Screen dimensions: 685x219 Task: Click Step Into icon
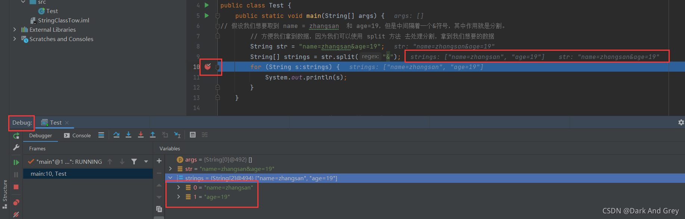[128, 135]
